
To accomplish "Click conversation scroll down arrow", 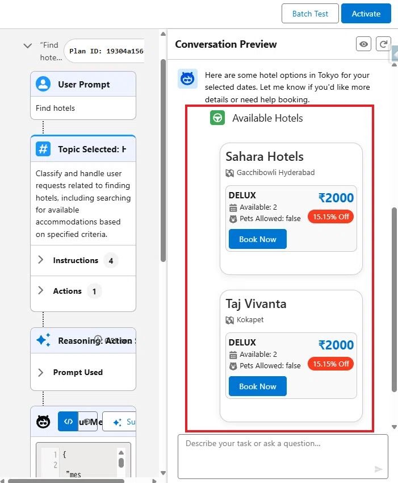I will tap(394, 427).
